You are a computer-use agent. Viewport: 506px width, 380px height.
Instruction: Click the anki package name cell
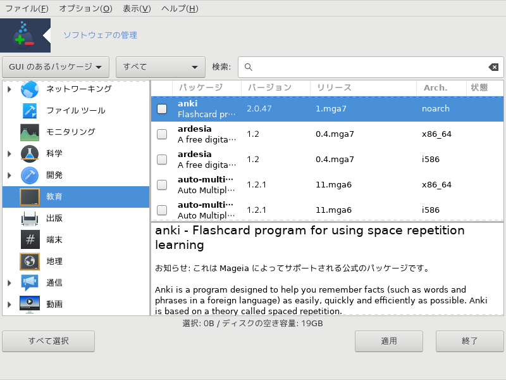click(x=207, y=109)
